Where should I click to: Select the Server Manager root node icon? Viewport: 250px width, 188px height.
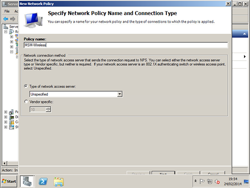(6, 26)
